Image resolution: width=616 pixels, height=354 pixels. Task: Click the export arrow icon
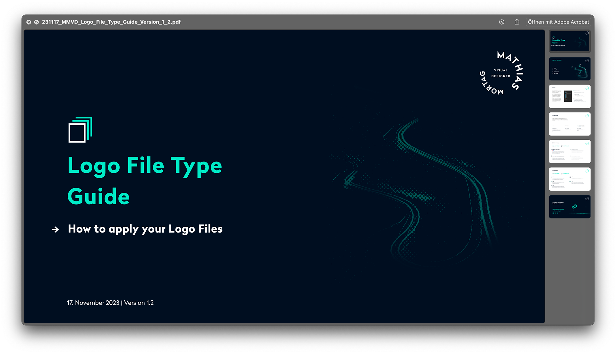(x=517, y=22)
